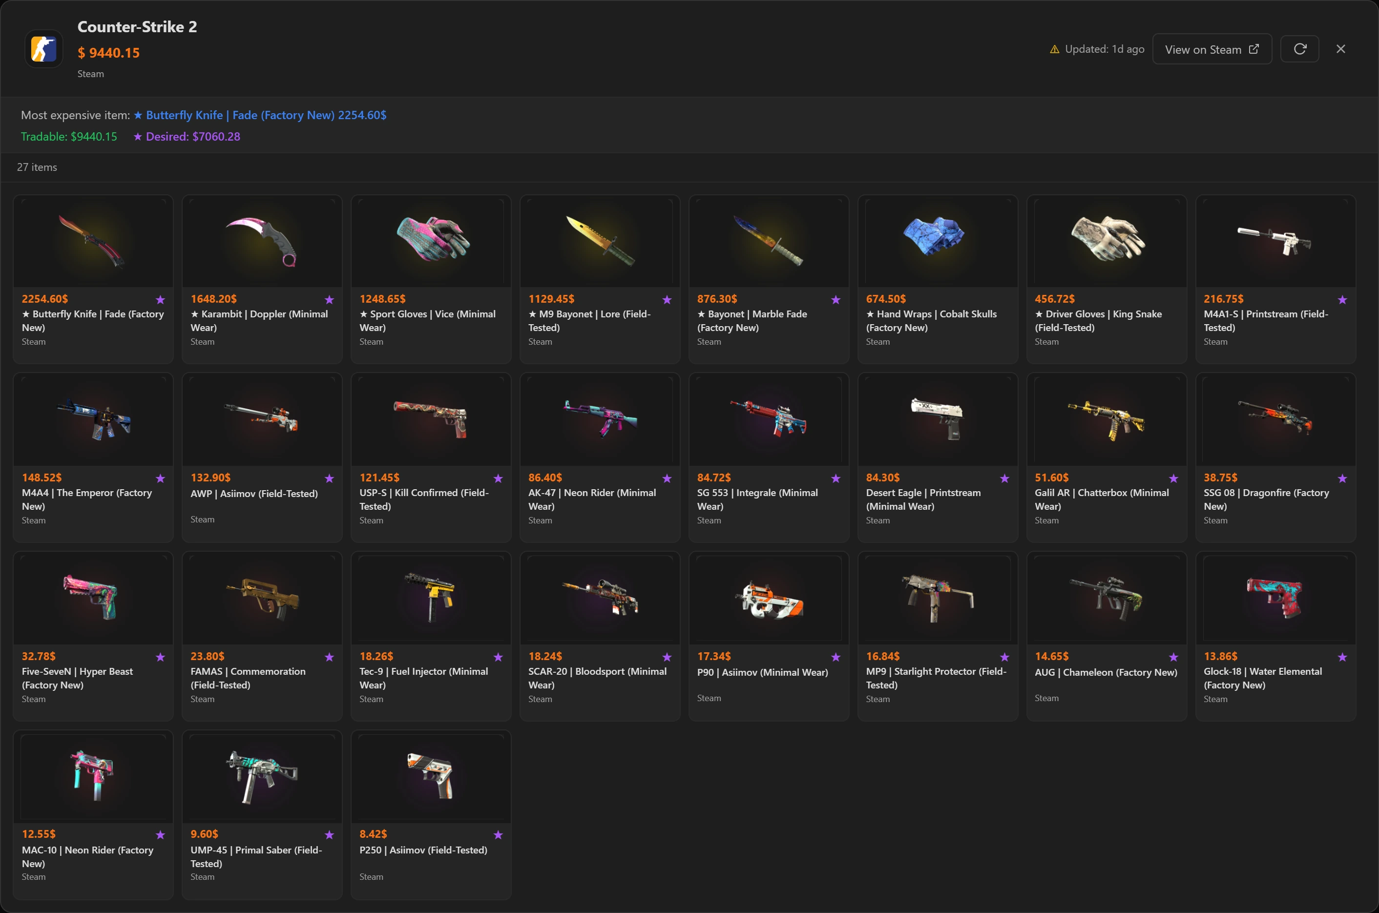Click the total value $ 9440.15
Image resolution: width=1379 pixels, height=913 pixels.
click(x=109, y=53)
